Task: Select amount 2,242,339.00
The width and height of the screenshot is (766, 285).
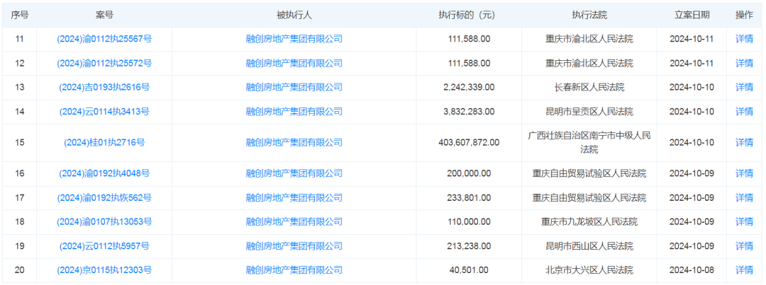Action: pos(469,87)
